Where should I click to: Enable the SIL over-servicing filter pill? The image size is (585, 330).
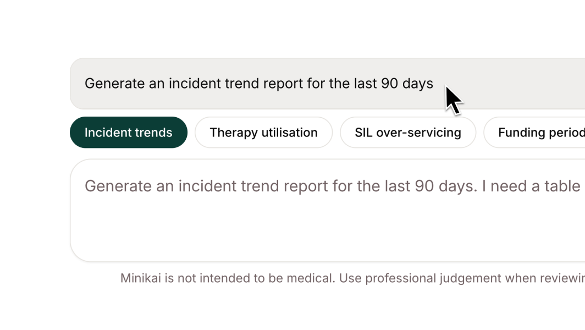[407, 133]
